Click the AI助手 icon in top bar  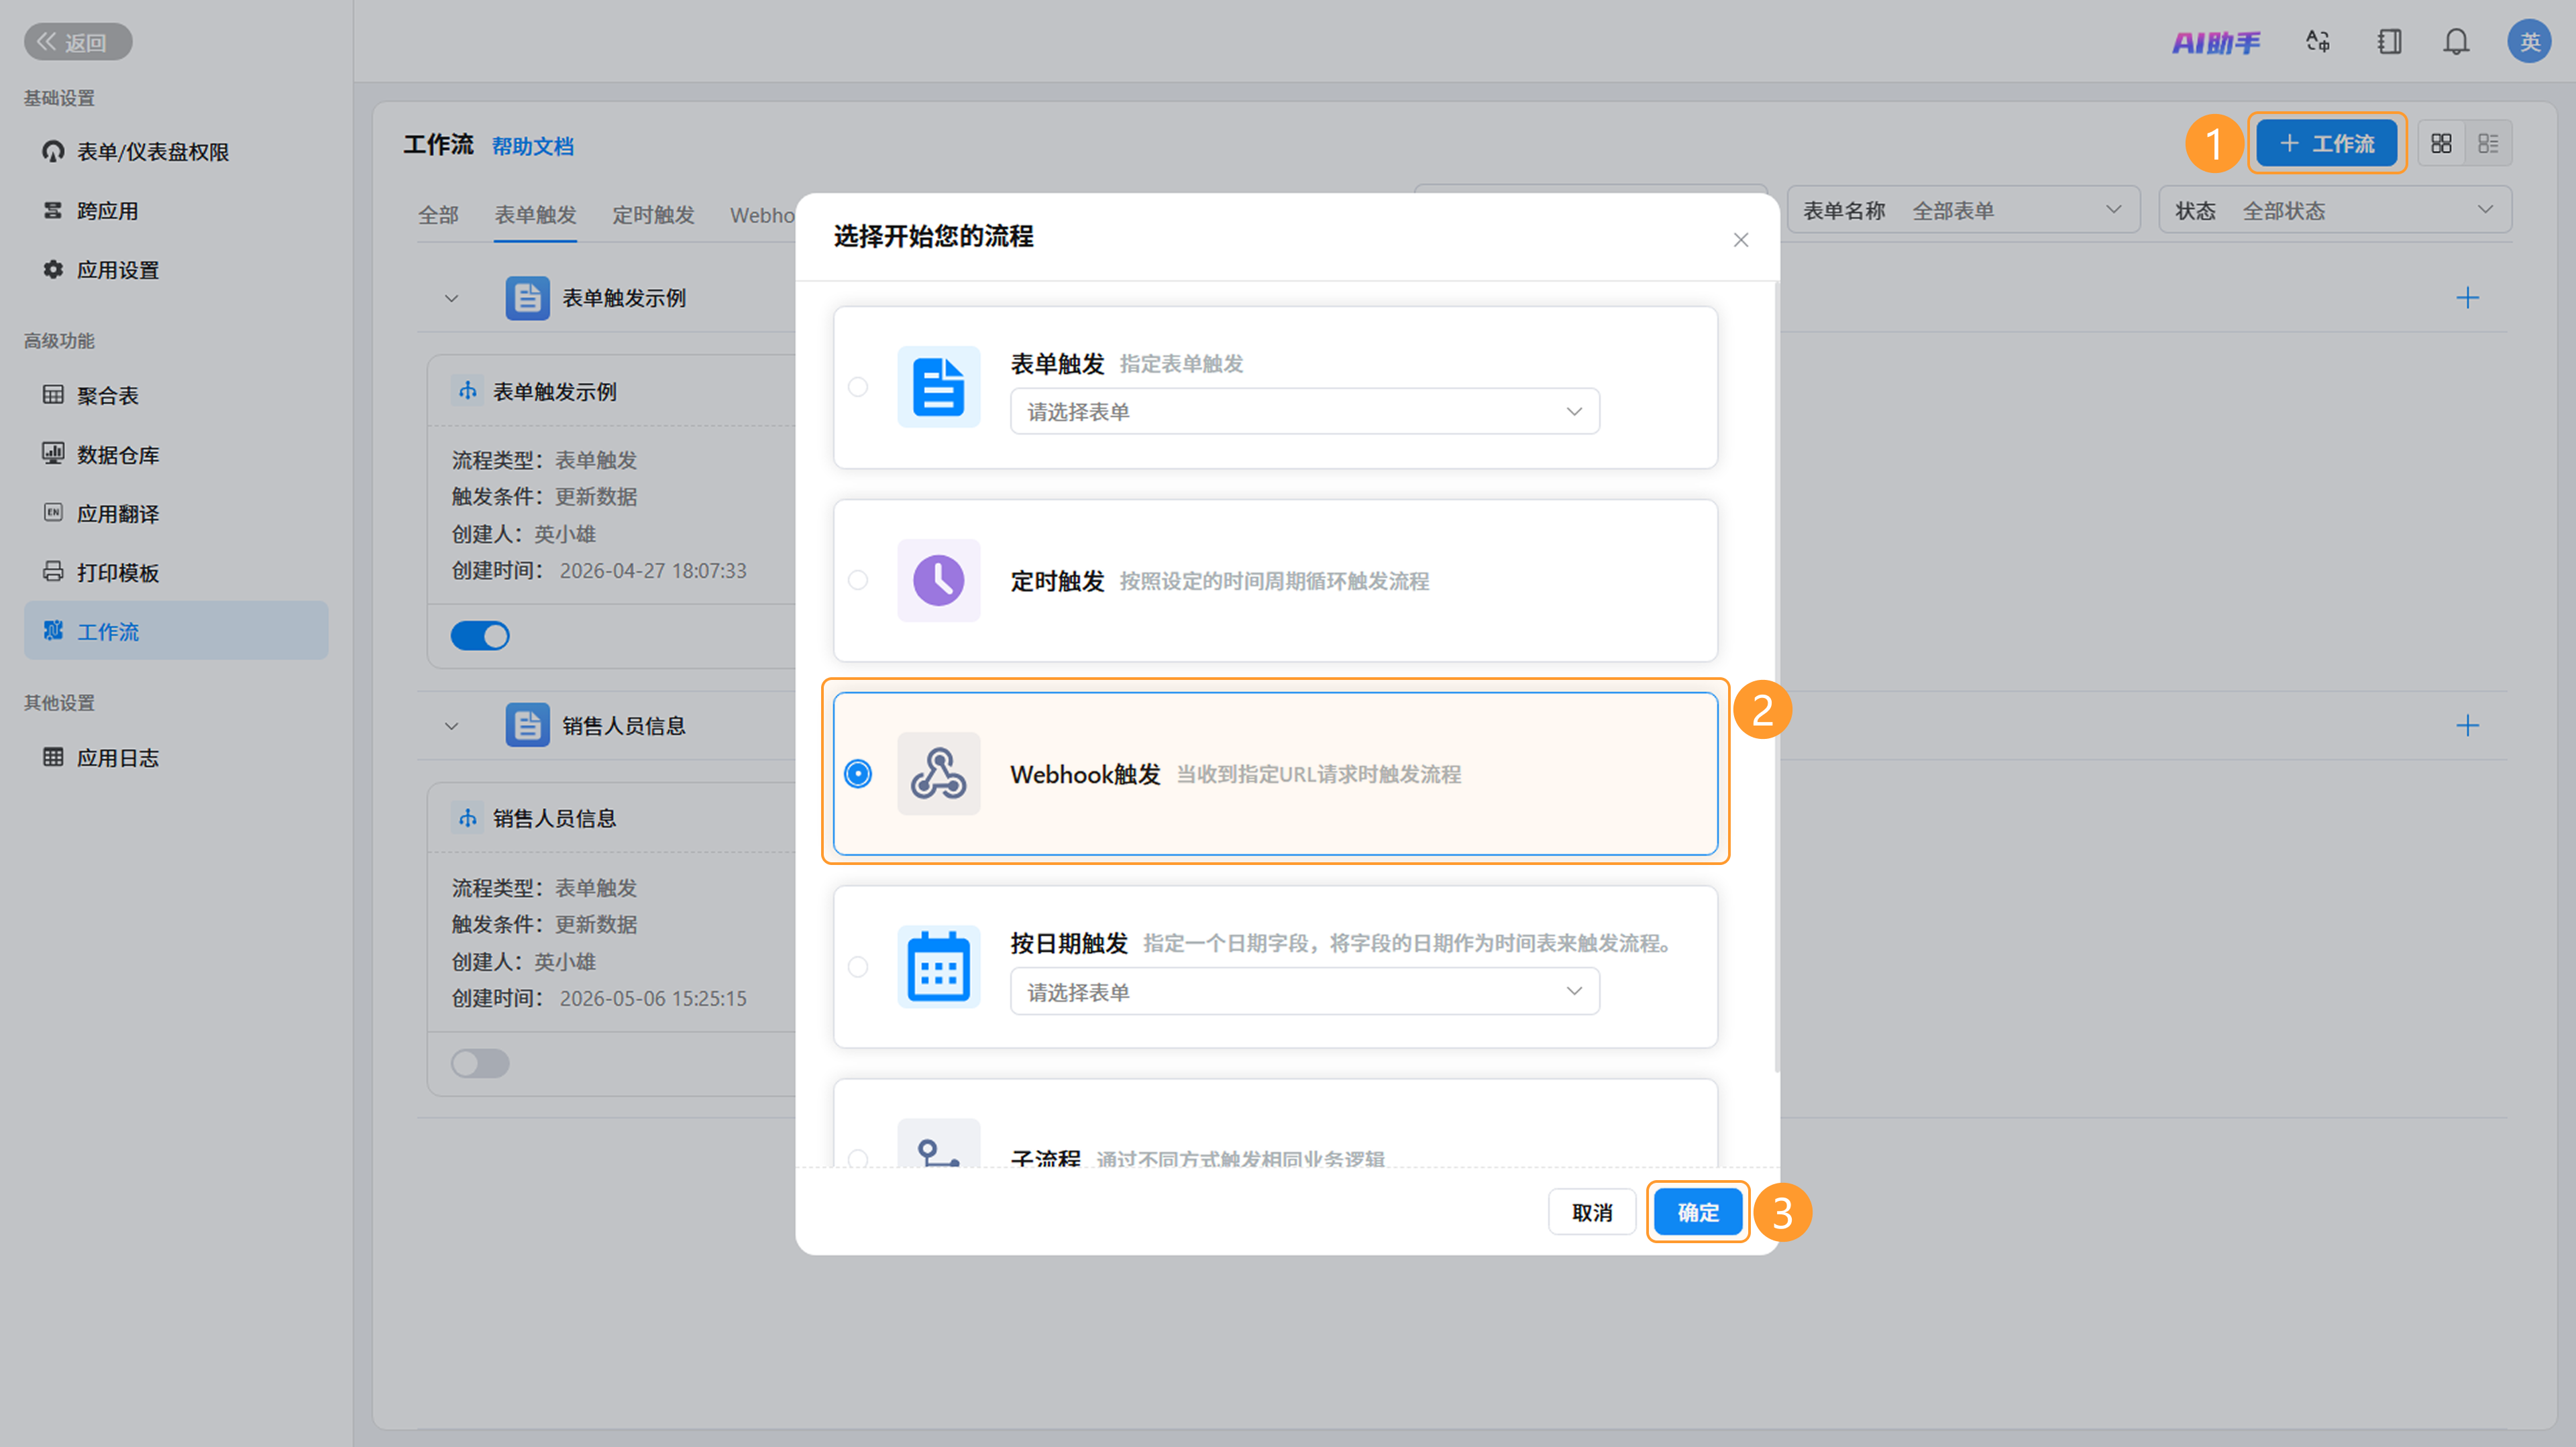click(x=2215, y=42)
